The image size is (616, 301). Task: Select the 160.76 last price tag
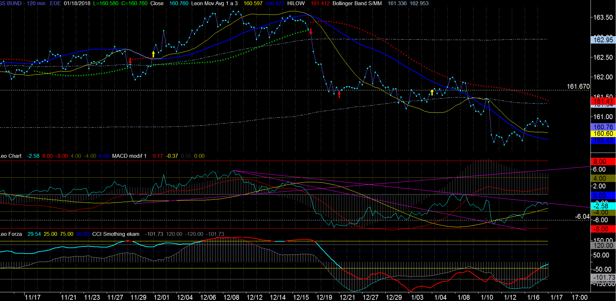coord(603,127)
